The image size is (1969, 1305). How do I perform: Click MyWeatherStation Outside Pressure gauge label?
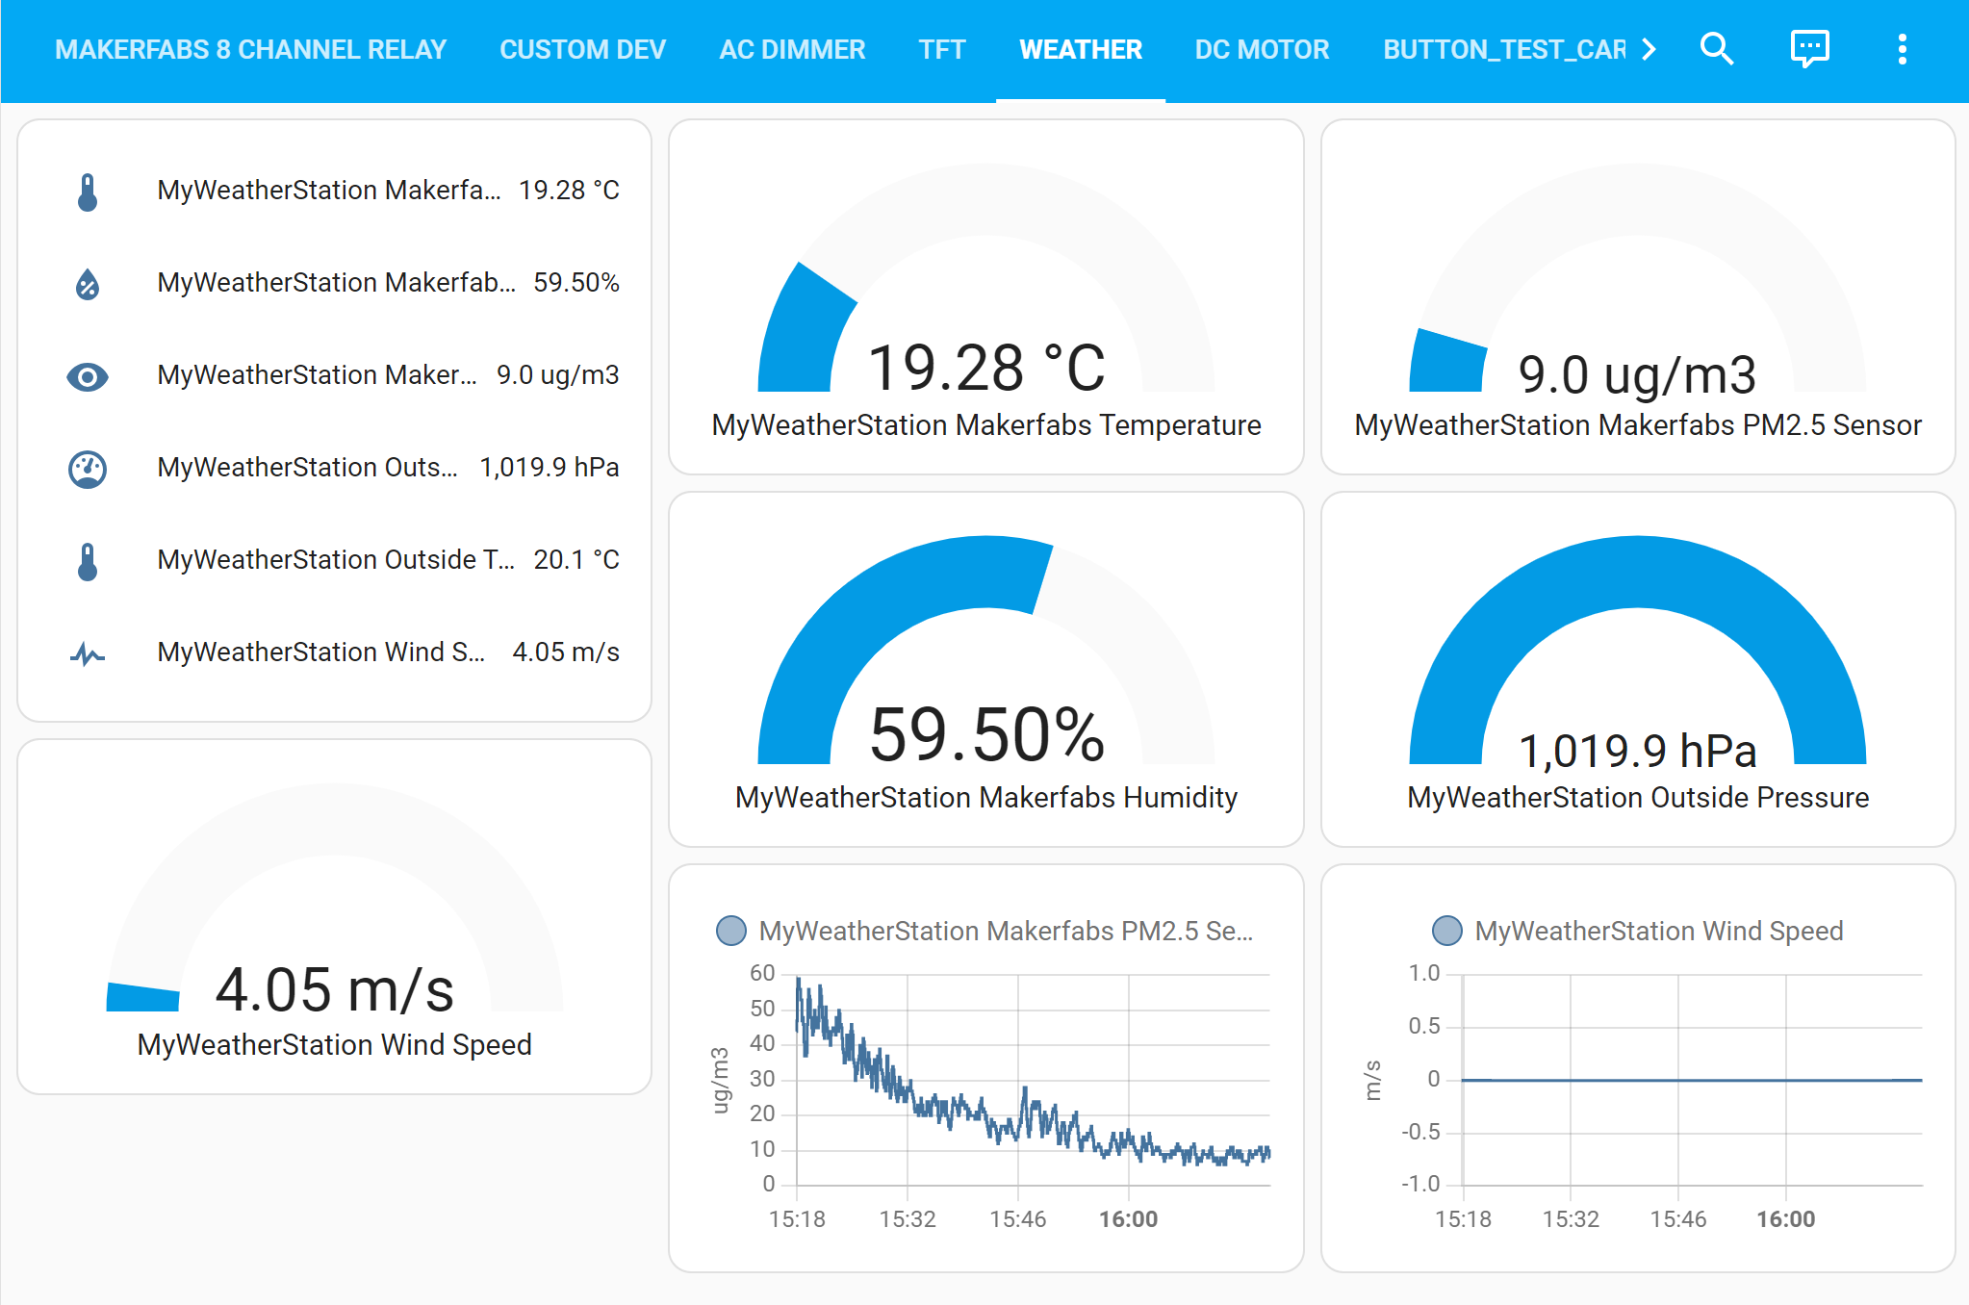coord(1638,797)
